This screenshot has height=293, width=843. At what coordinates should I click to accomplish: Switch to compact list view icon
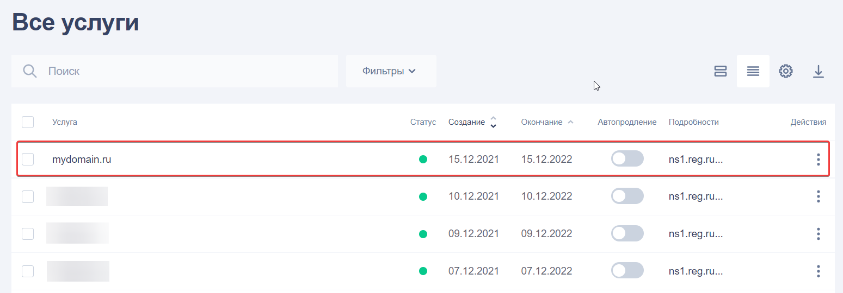pos(753,71)
